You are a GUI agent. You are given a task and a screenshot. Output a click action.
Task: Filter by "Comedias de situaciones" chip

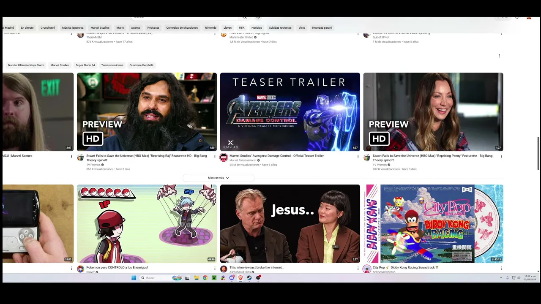click(x=182, y=28)
